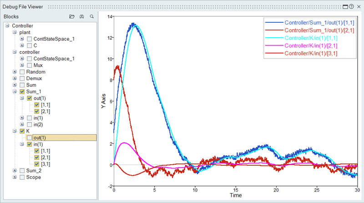Viewport: 364px width, 203px height.
Task: Click the Time axis label
Action: 235,195
